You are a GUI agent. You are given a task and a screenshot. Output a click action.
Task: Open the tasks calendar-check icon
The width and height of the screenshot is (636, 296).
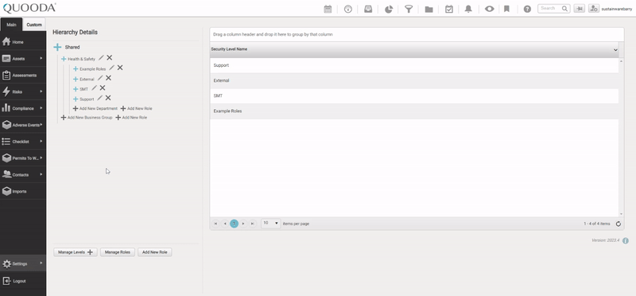[x=449, y=9]
